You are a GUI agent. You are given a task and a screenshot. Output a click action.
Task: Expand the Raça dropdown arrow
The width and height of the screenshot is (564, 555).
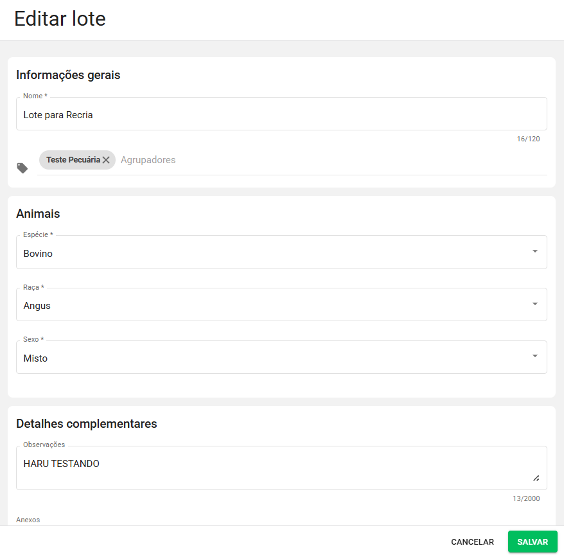click(534, 304)
